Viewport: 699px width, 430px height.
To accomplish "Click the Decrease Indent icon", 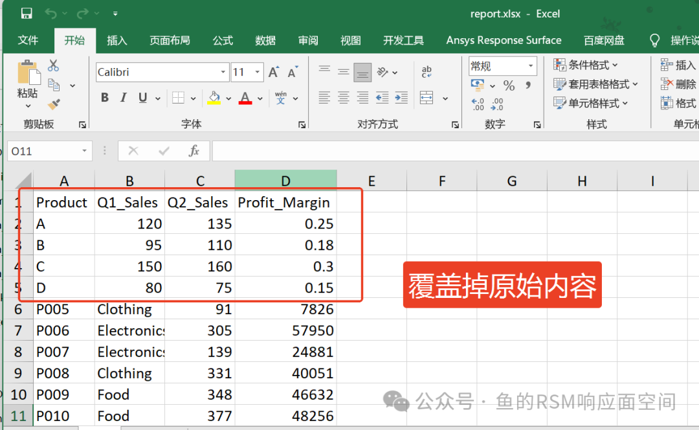I will coord(382,98).
